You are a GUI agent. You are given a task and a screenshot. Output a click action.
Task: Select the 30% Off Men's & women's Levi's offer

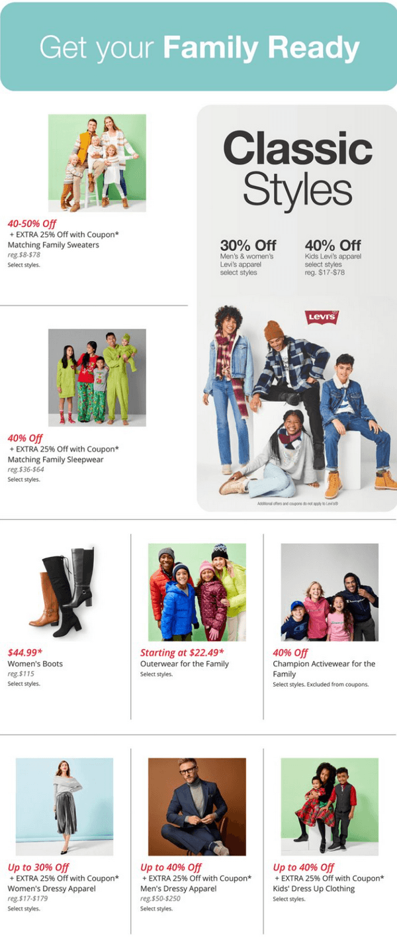pos(248,258)
